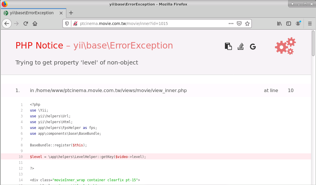Click the 'Trying to get property' message
The height and width of the screenshot is (185, 316).
pyautogui.click(x=77, y=62)
